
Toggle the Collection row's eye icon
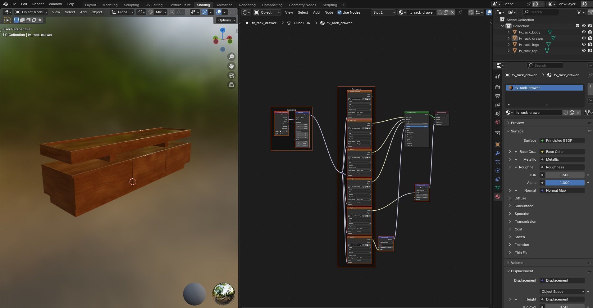pos(584,26)
